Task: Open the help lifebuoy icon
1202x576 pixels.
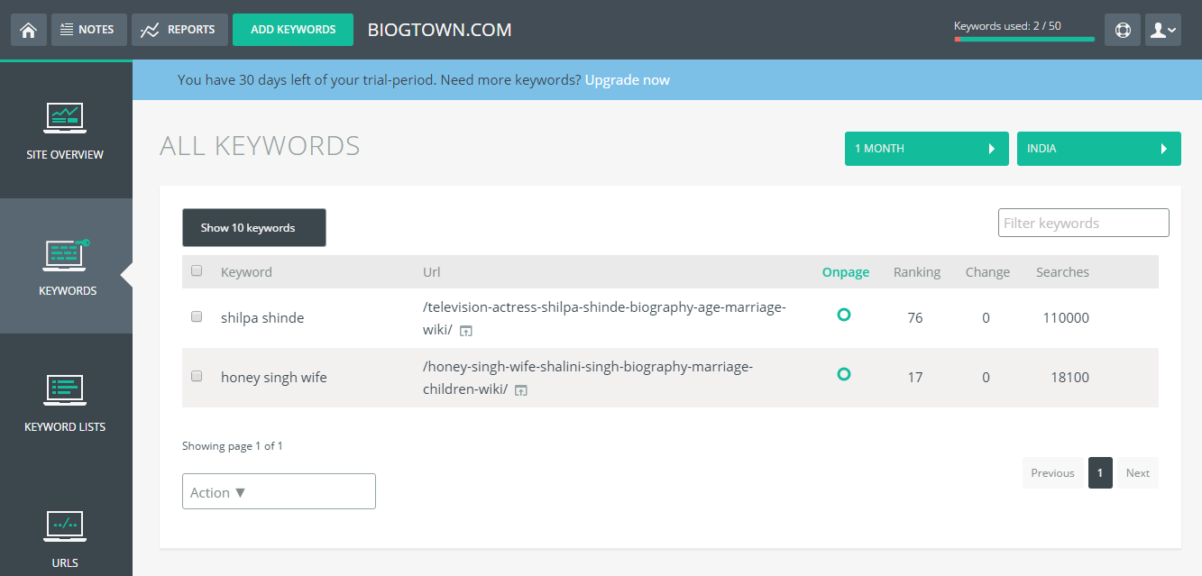Action: click(x=1123, y=30)
